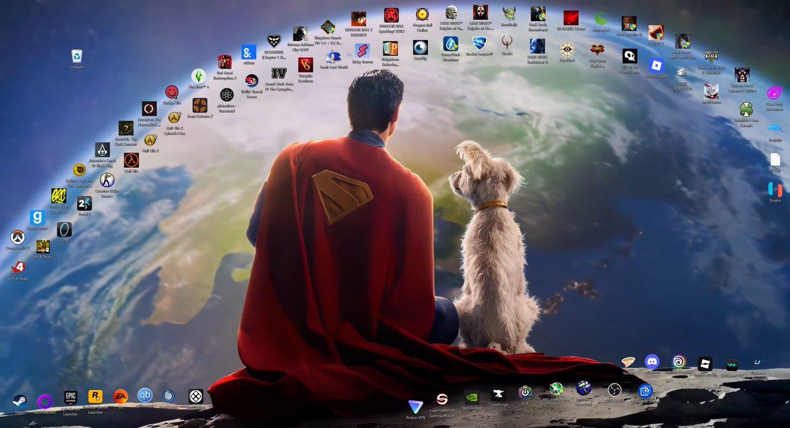Open the Grand Theft Auto V shortcut
This screenshot has height=428, width=790.
(710, 57)
